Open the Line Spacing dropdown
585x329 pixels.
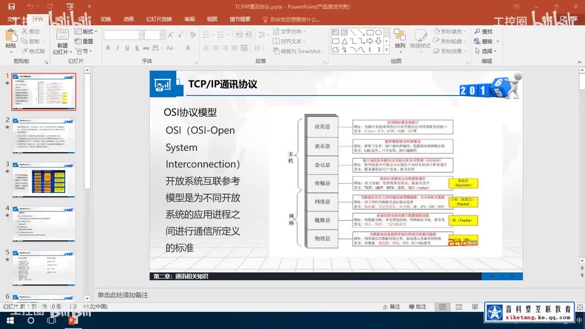pos(263,35)
